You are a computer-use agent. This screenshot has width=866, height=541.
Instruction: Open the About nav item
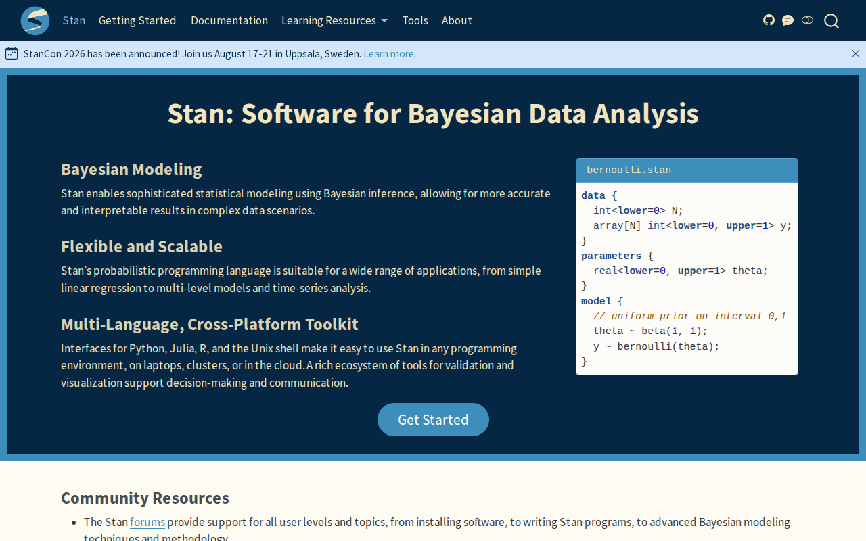[457, 20]
